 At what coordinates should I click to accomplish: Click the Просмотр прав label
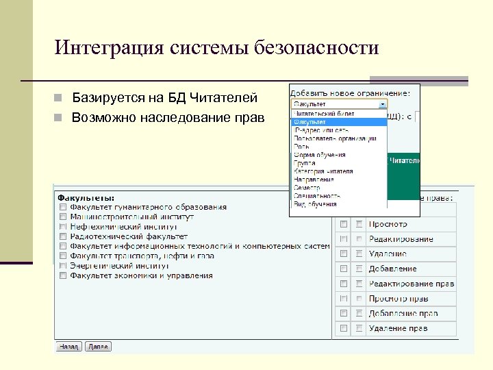point(399,299)
